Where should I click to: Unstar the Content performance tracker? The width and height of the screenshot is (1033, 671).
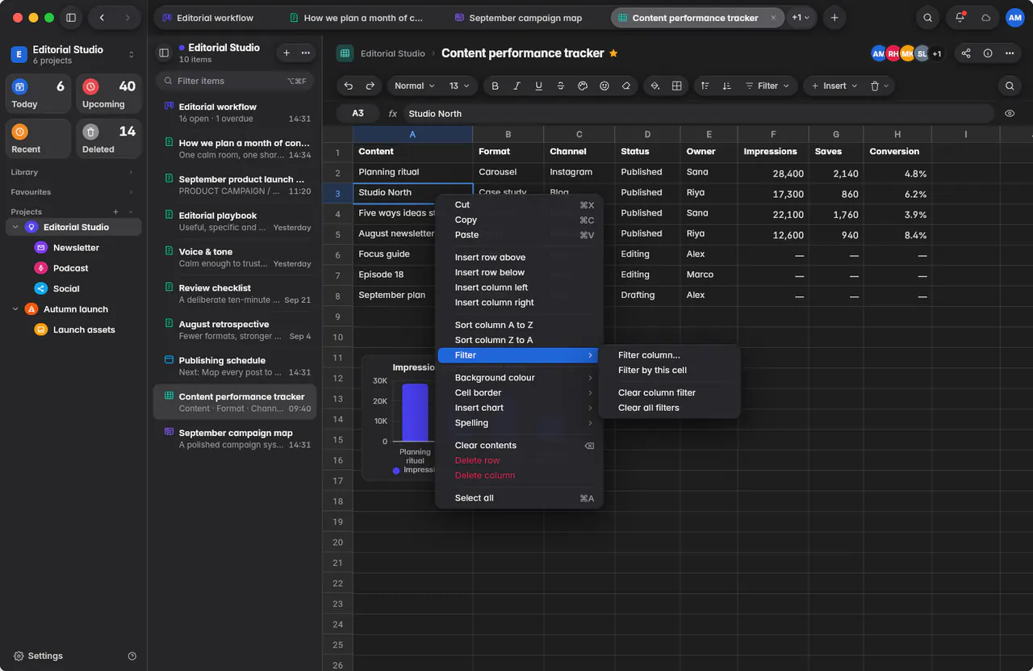[613, 53]
